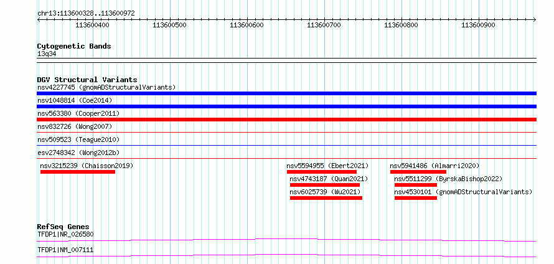554x264 pixels.
Task: Click nsv3215239 (Chaisson2019) label
Action: point(87,166)
